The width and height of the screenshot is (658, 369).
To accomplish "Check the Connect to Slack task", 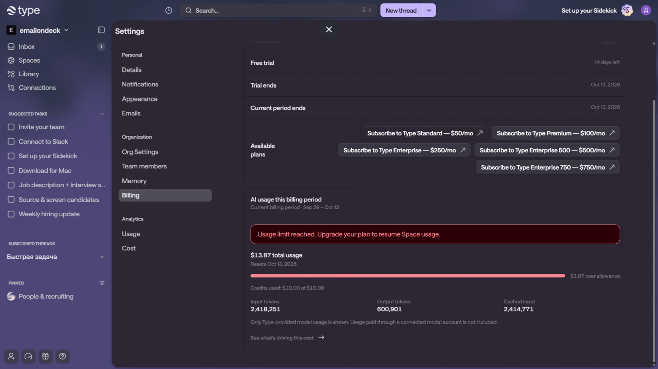I will [11, 142].
